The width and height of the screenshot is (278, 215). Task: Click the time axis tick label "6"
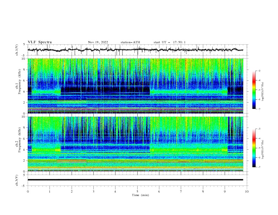tap(159, 191)
